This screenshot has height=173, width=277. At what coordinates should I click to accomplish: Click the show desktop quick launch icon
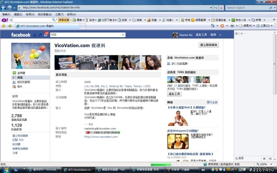(16, 170)
